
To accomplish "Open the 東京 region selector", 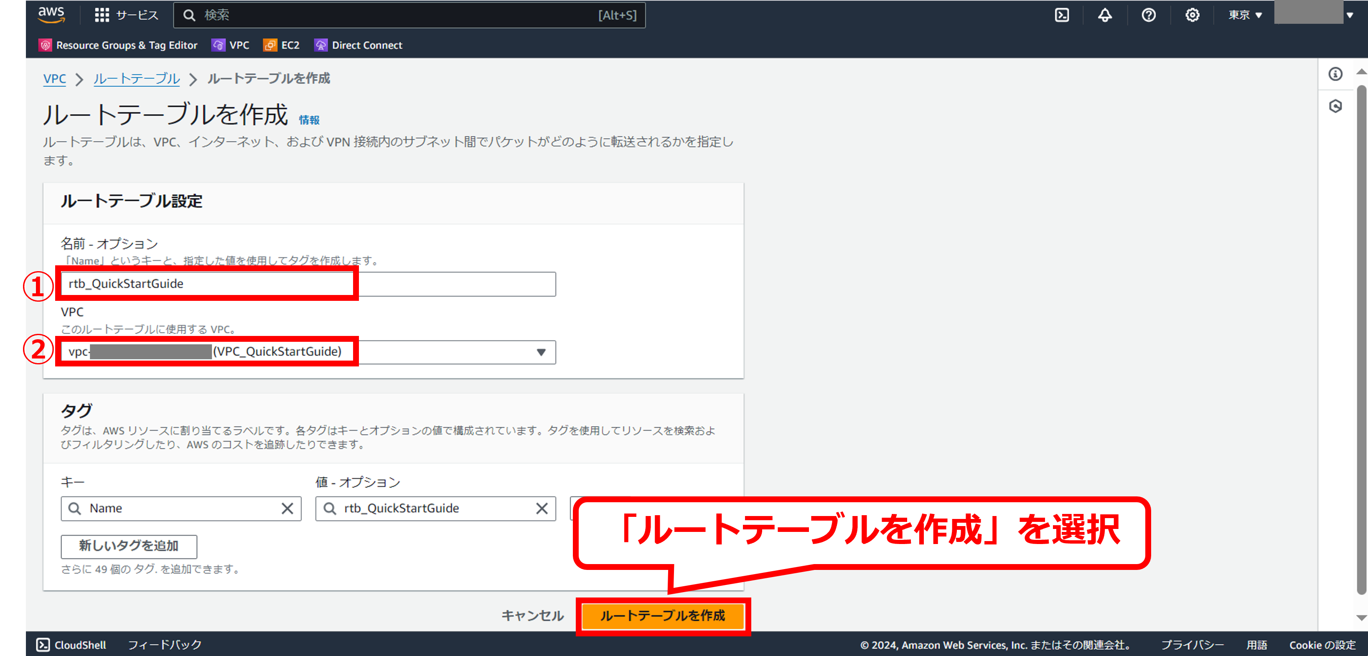I will coord(1244,15).
